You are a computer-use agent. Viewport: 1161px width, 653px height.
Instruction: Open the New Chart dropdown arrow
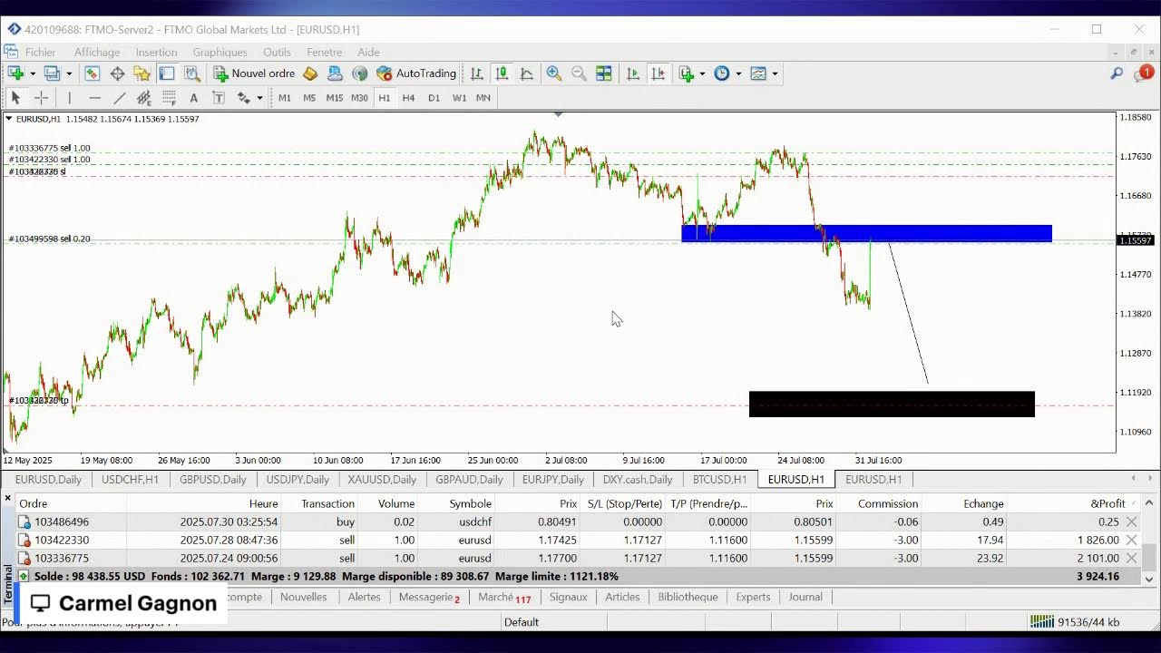33,73
